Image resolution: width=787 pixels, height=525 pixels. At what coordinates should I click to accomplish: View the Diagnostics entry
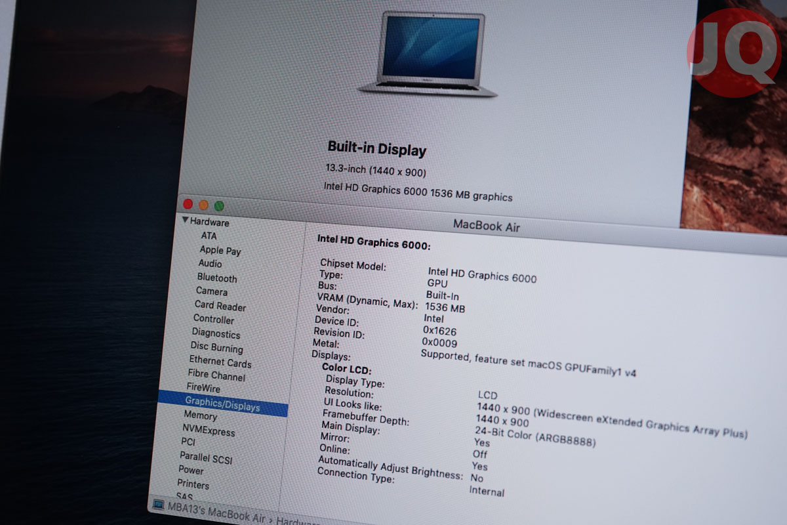coord(216,333)
